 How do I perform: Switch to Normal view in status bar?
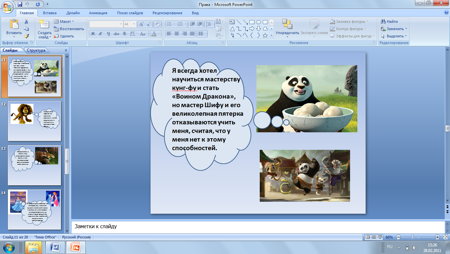tap(367, 237)
